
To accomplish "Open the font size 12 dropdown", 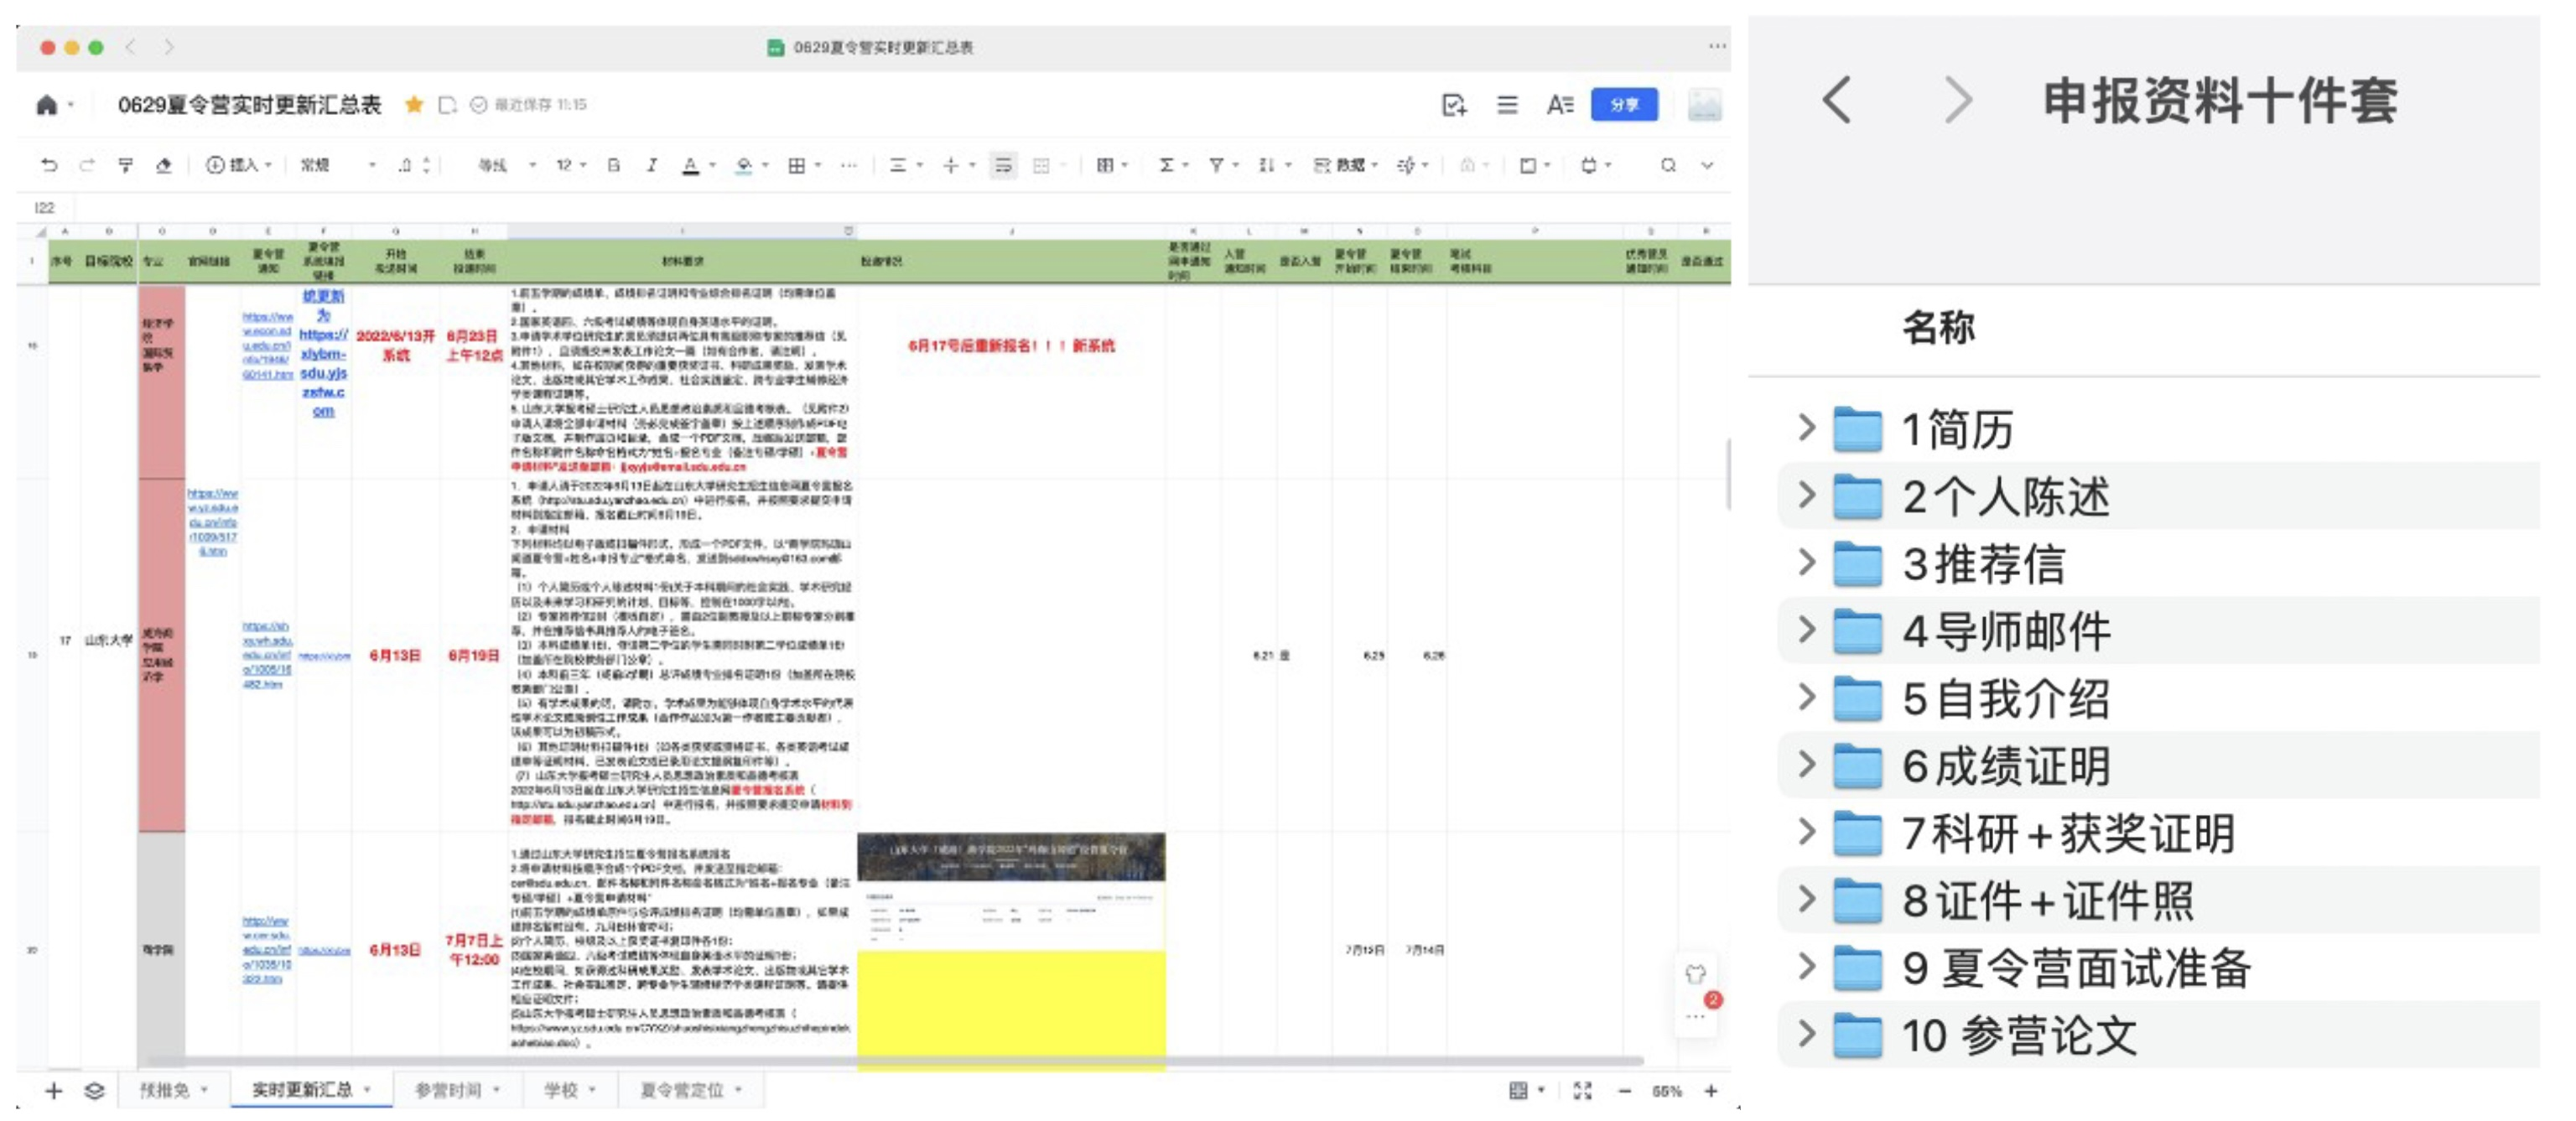I will tap(571, 165).
